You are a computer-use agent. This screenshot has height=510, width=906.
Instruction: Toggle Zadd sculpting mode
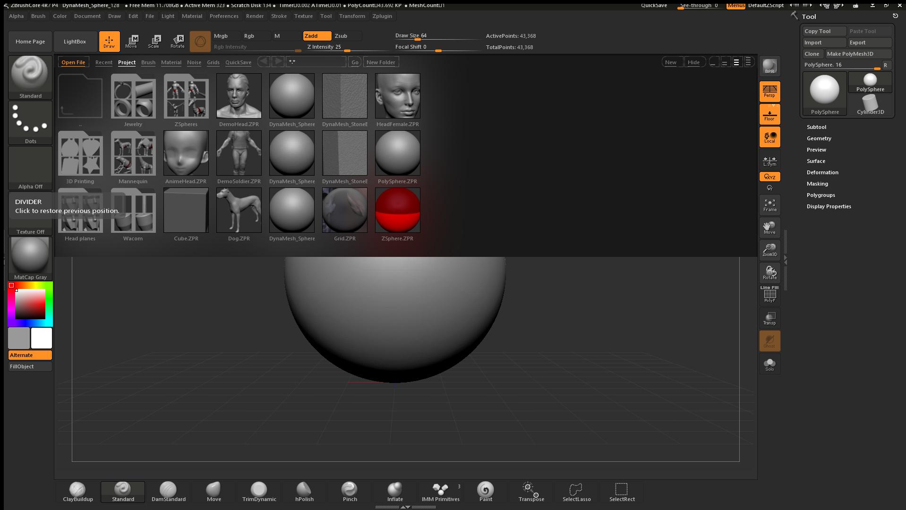(316, 35)
